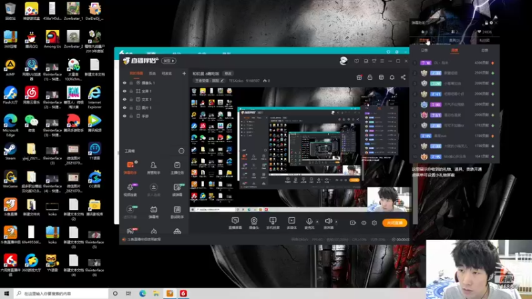This screenshot has width=532, height=299.
Task: Select the third scene tab
Action: [x=167, y=73]
